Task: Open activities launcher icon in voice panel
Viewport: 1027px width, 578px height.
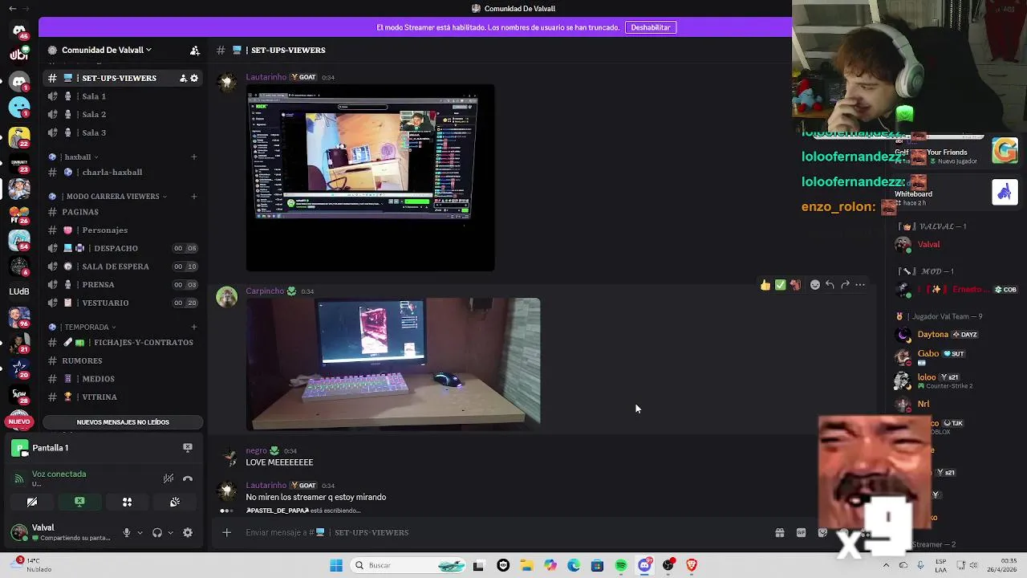Action: [x=127, y=502]
